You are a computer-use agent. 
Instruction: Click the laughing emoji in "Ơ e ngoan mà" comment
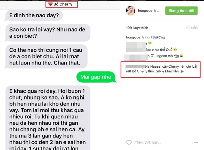tap(181, 56)
